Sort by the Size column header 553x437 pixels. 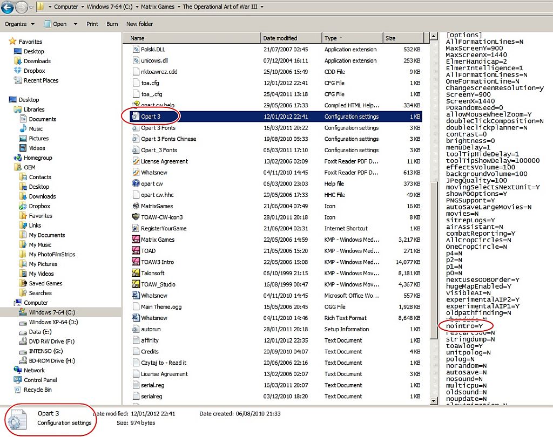[403, 38]
